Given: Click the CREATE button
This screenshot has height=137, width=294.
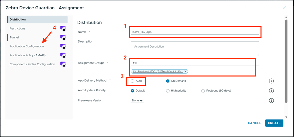Looking at the screenshot, I should tap(274, 123).
